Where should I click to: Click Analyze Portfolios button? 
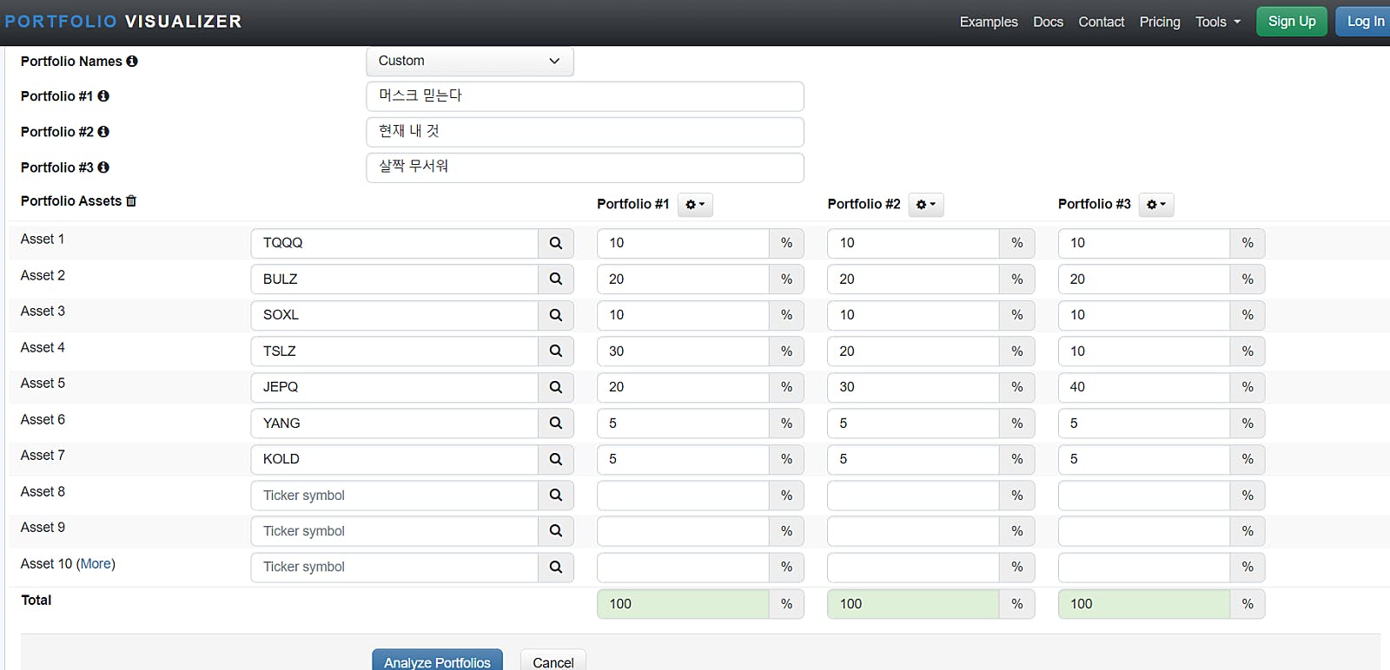(438, 660)
